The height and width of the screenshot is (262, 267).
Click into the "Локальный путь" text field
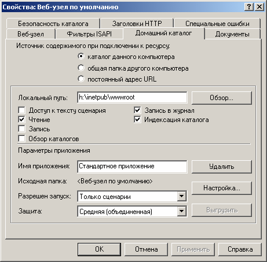pos(132,97)
